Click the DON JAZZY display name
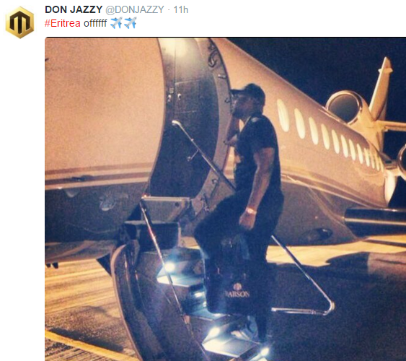Screen dimensions: 406x361 pyautogui.click(x=74, y=9)
